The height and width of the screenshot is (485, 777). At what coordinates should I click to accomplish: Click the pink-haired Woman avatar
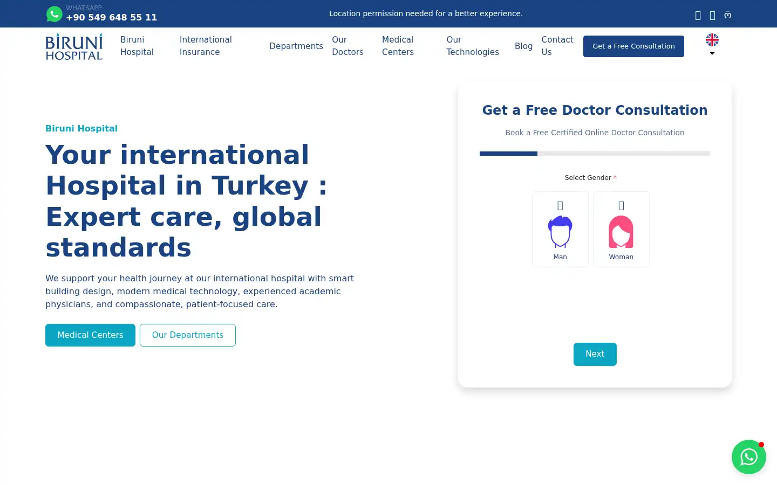pos(621,232)
